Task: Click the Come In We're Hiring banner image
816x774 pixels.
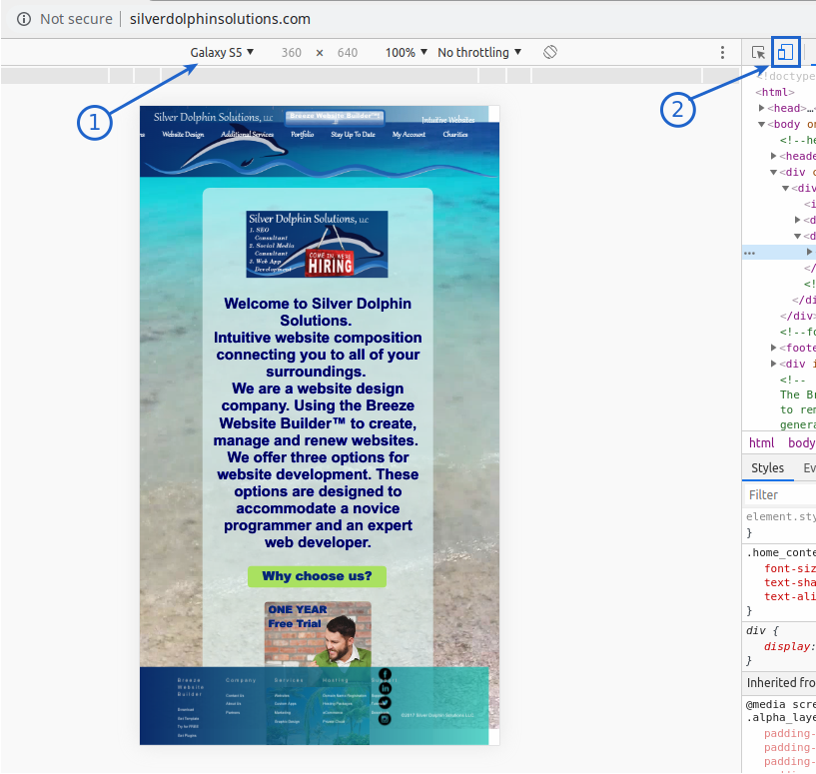Action: click(317, 244)
